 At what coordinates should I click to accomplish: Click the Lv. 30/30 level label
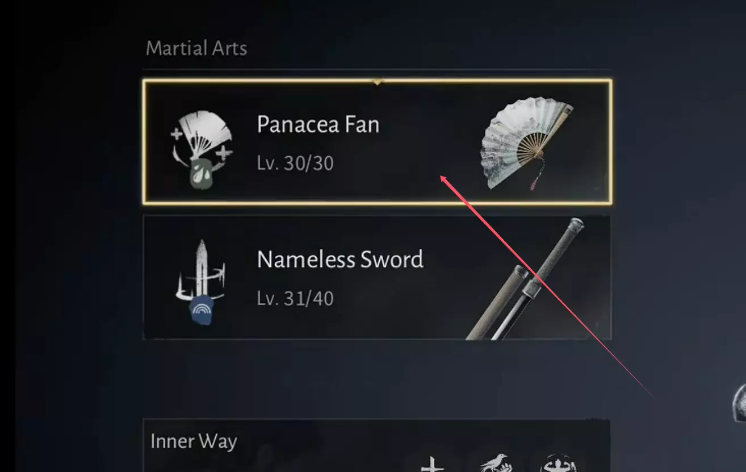click(295, 164)
